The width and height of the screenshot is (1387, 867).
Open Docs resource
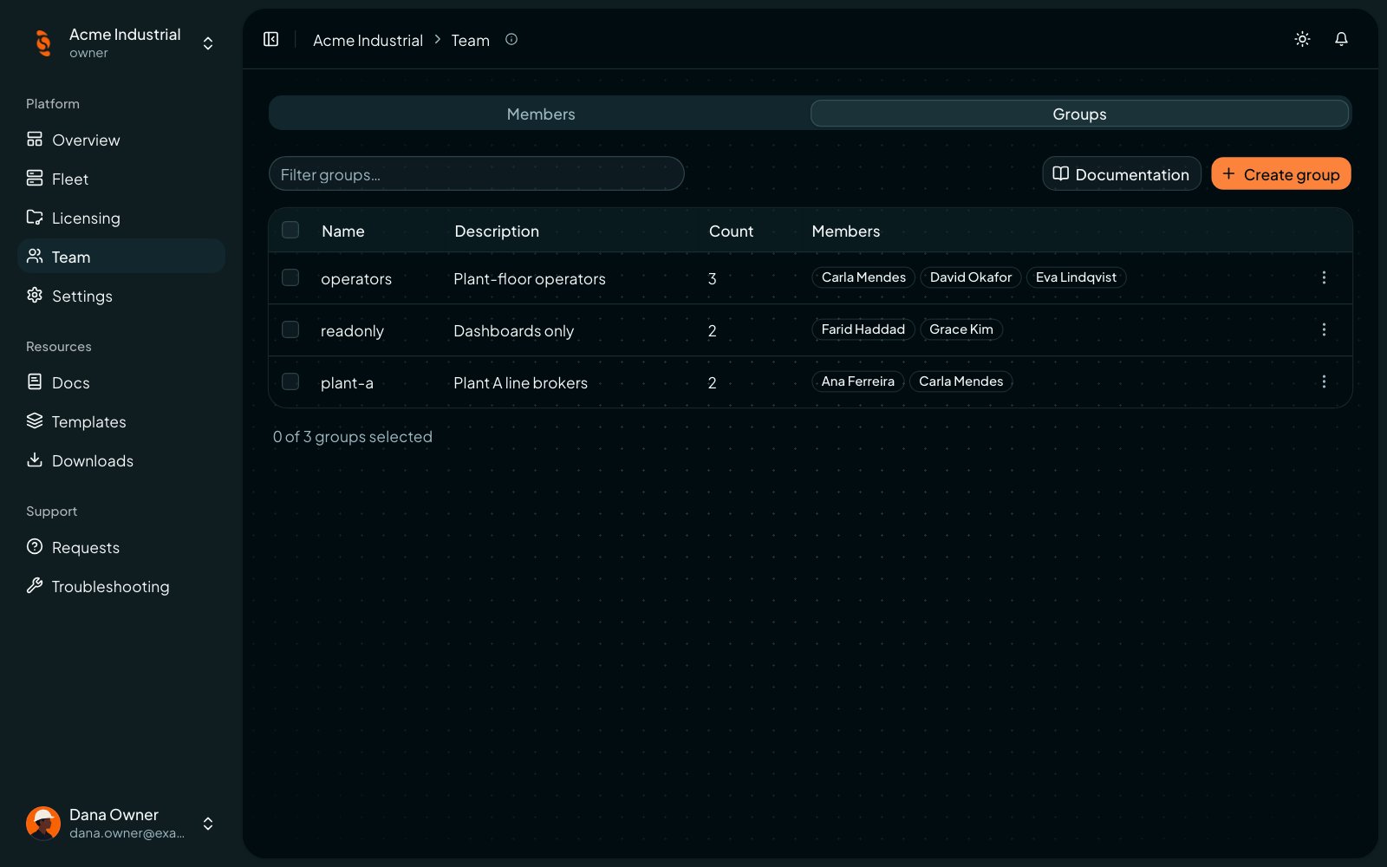click(x=121, y=382)
